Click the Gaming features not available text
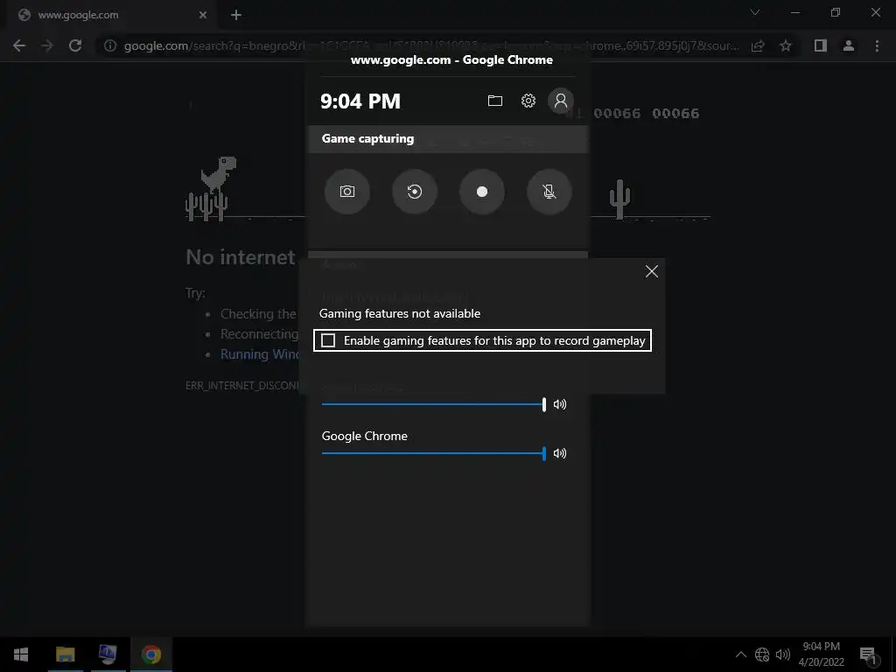The width and height of the screenshot is (896, 672). pos(399,314)
